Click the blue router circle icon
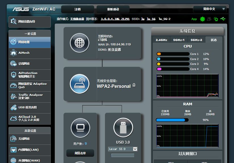 click(79, 84)
